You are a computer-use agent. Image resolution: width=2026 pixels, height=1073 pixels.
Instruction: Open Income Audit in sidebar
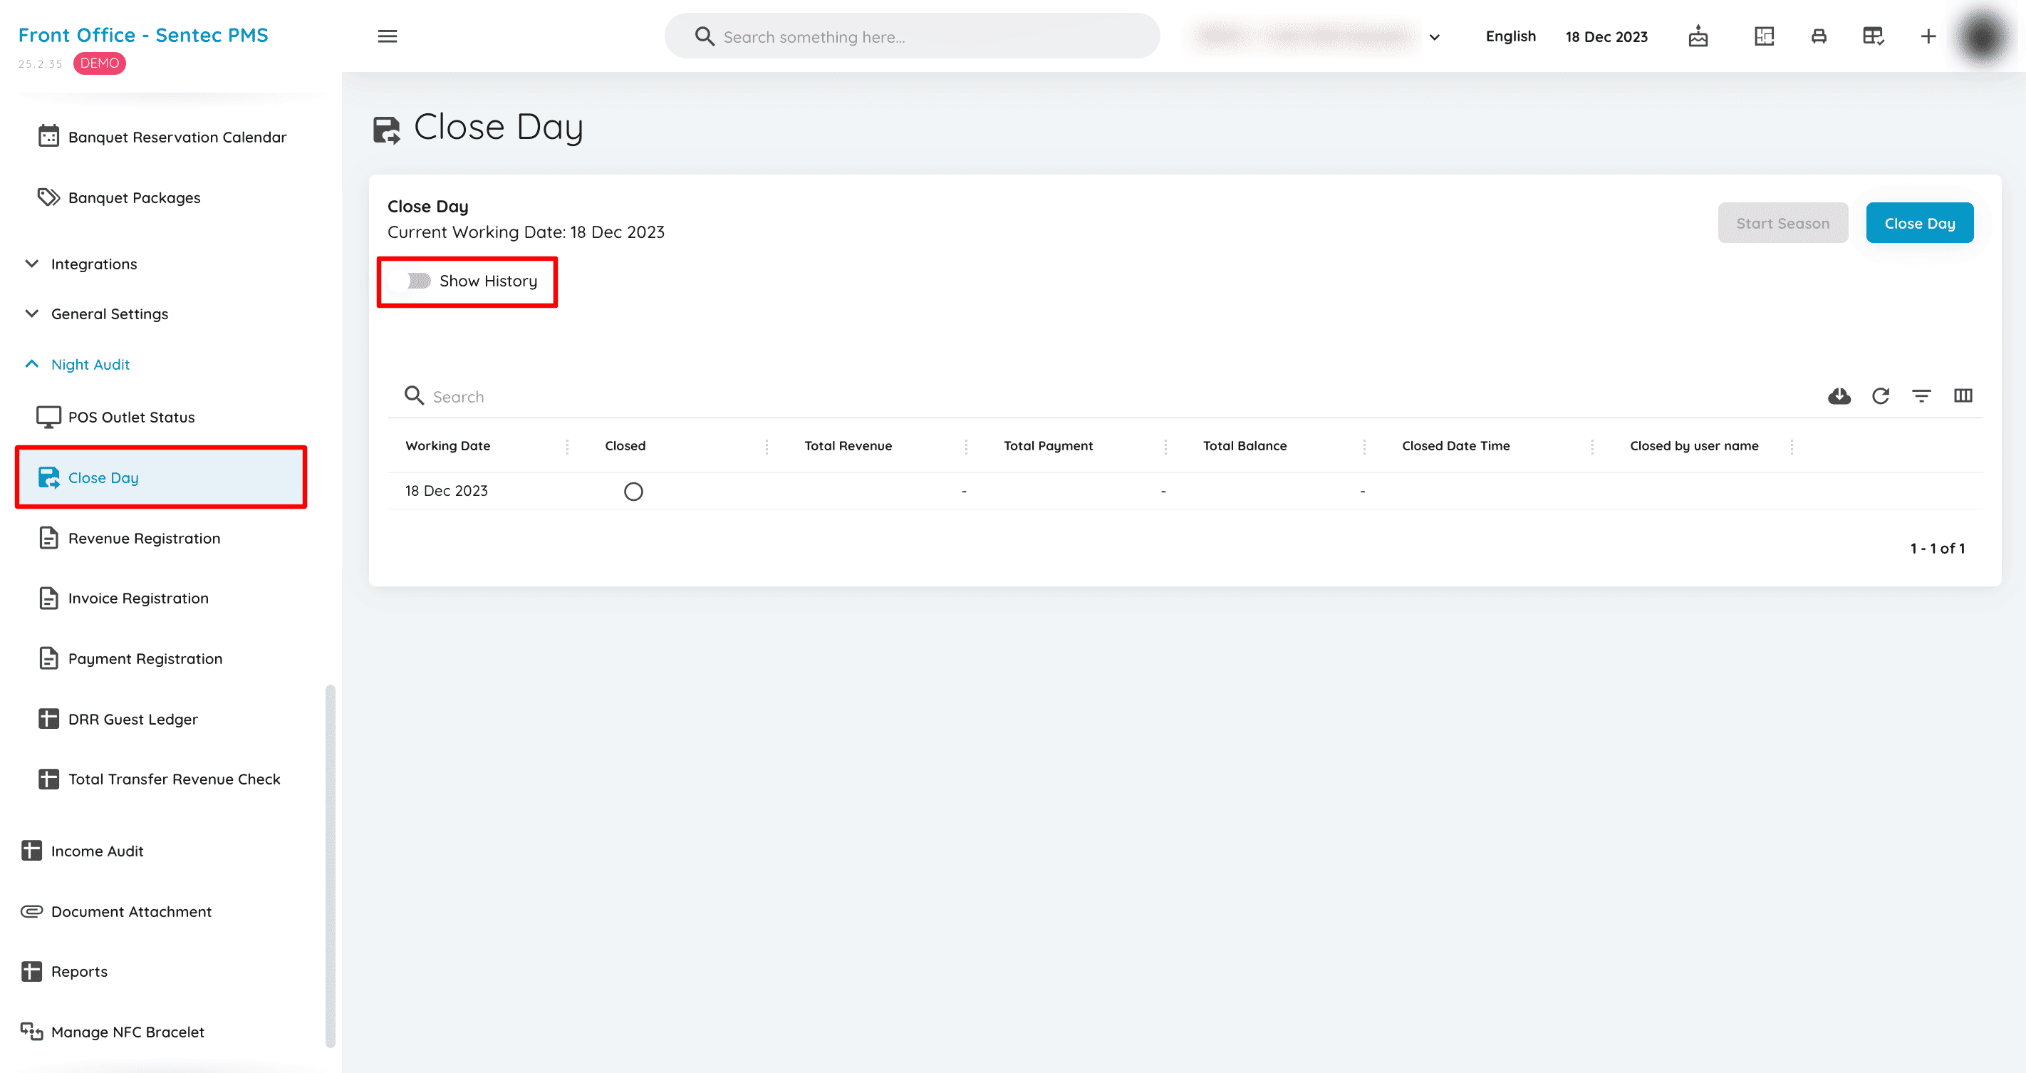click(83, 851)
